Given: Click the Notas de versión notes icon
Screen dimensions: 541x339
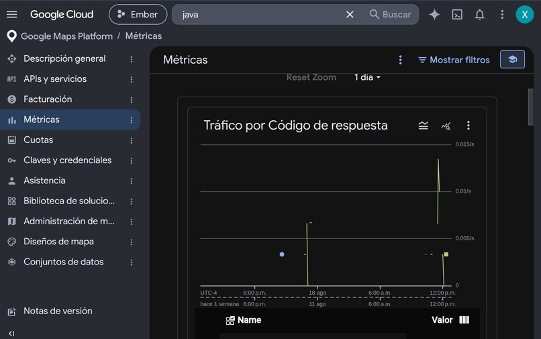Looking at the screenshot, I should (x=11, y=311).
